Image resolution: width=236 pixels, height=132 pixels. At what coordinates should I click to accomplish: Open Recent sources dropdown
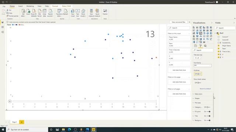pyautogui.click(x=50, y=13)
